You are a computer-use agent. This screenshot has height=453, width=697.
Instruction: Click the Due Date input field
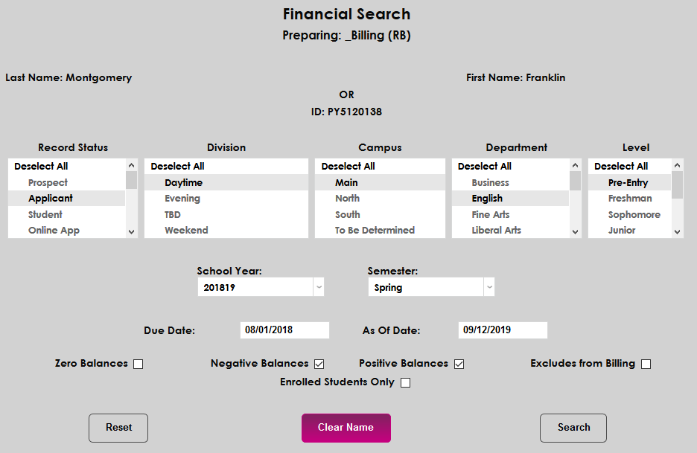(x=284, y=330)
